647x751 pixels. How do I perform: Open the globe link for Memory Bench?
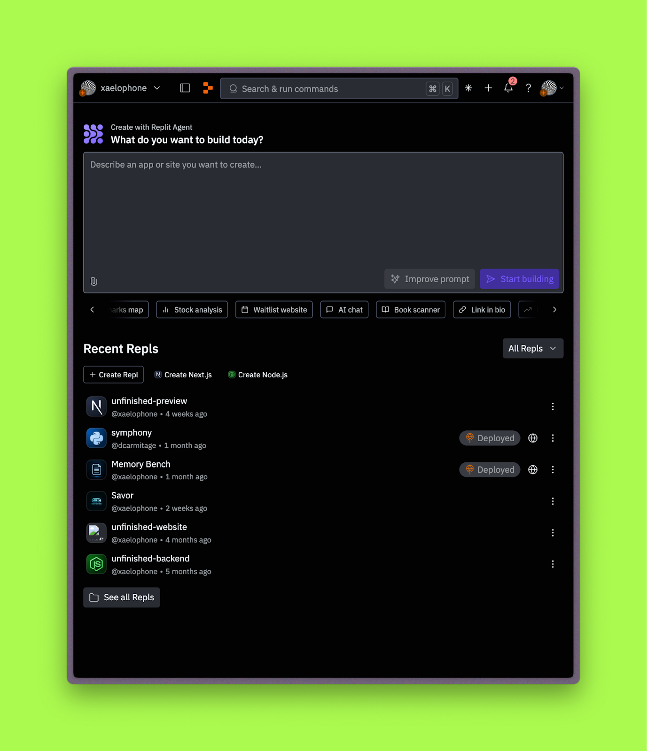(x=533, y=469)
